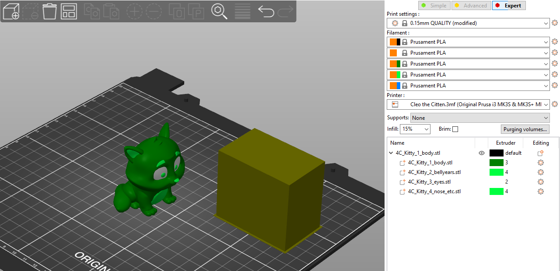Open print settings via gear next to 0.15mm QUALITY
The height and width of the screenshot is (271, 560).
555,23
